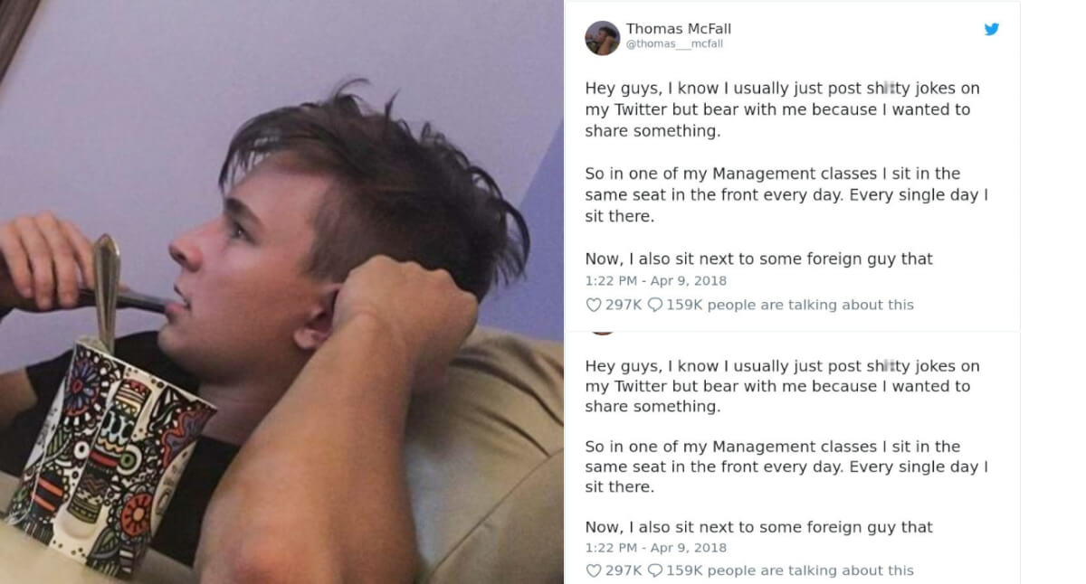Viewport: 1086px width, 584px height.
Task: Open Thomas McFall's profile avatar
Action: 602,38
